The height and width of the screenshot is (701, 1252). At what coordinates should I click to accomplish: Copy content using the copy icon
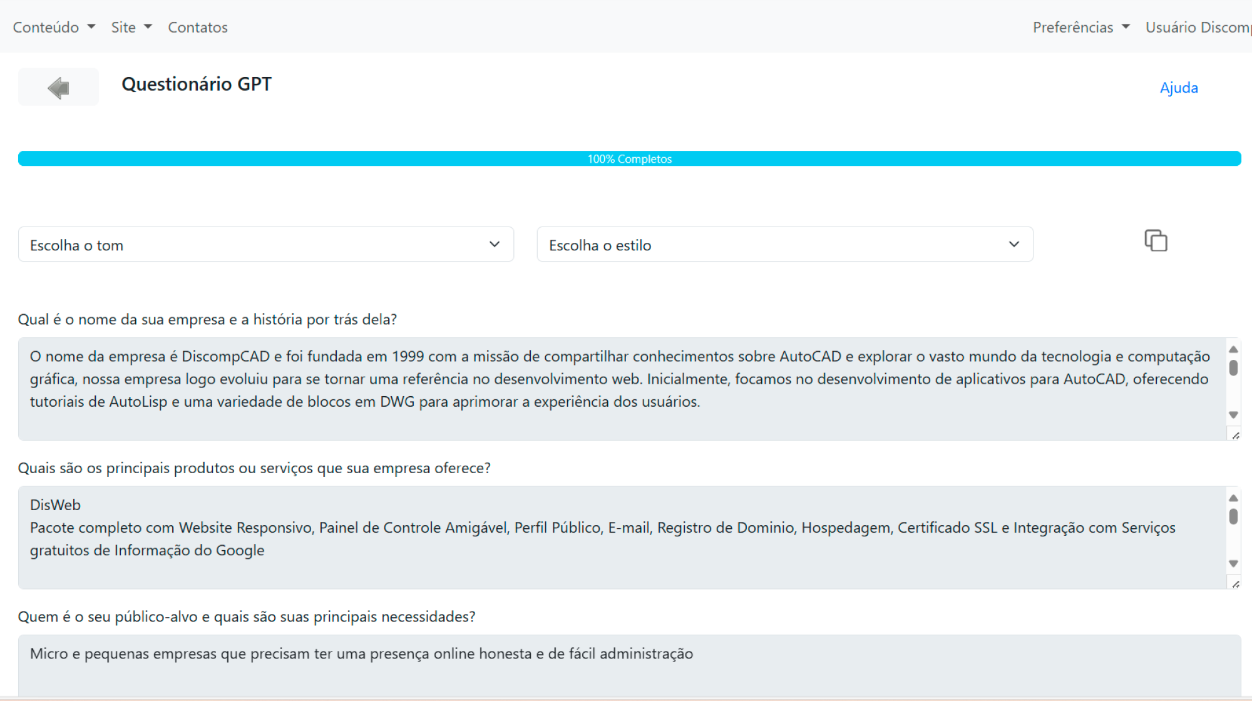(1156, 241)
